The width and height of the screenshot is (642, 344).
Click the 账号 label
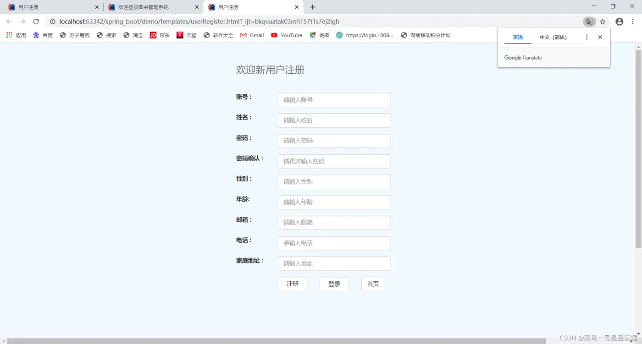(x=244, y=97)
